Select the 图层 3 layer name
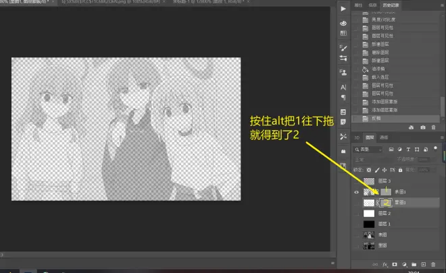The width and height of the screenshot is (446, 273). tap(385, 181)
